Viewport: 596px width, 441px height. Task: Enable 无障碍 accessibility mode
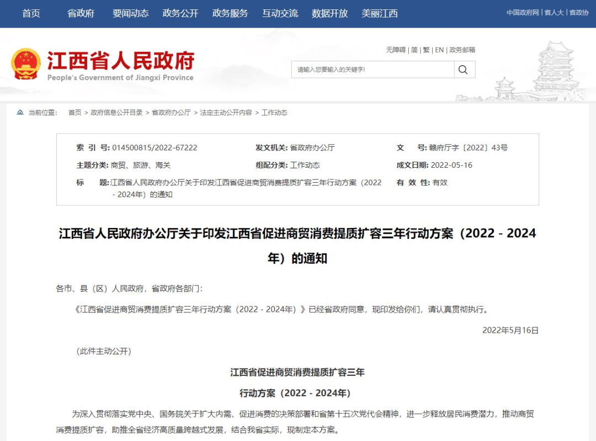(x=396, y=50)
